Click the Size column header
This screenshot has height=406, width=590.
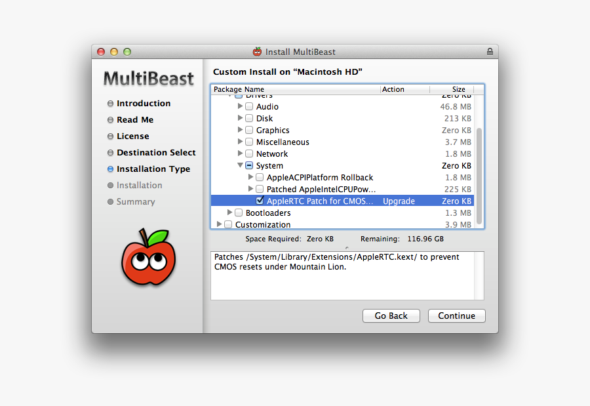click(458, 89)
